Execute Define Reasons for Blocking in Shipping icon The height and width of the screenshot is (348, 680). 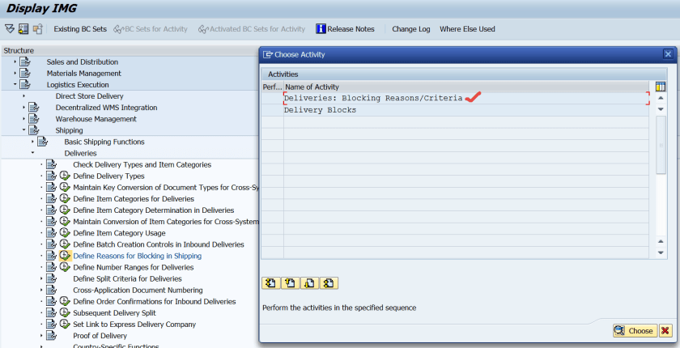coord(65,256)
